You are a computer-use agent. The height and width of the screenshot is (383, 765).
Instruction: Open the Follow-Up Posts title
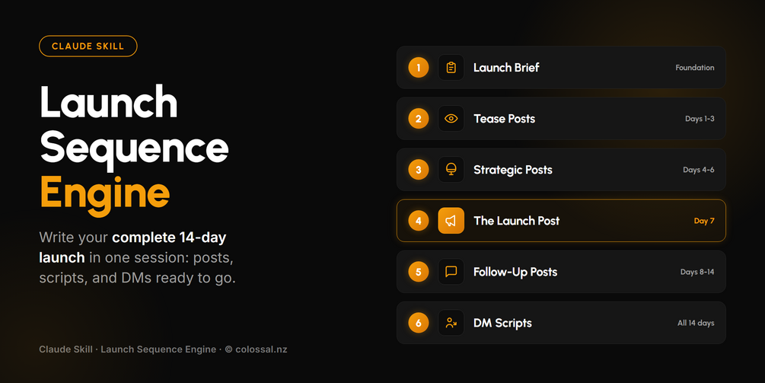[515, 272]
